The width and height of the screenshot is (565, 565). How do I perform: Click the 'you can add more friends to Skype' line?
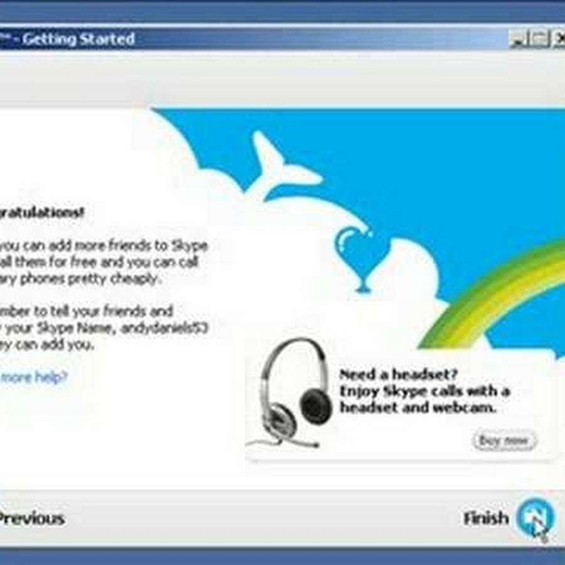pos(104,245)
